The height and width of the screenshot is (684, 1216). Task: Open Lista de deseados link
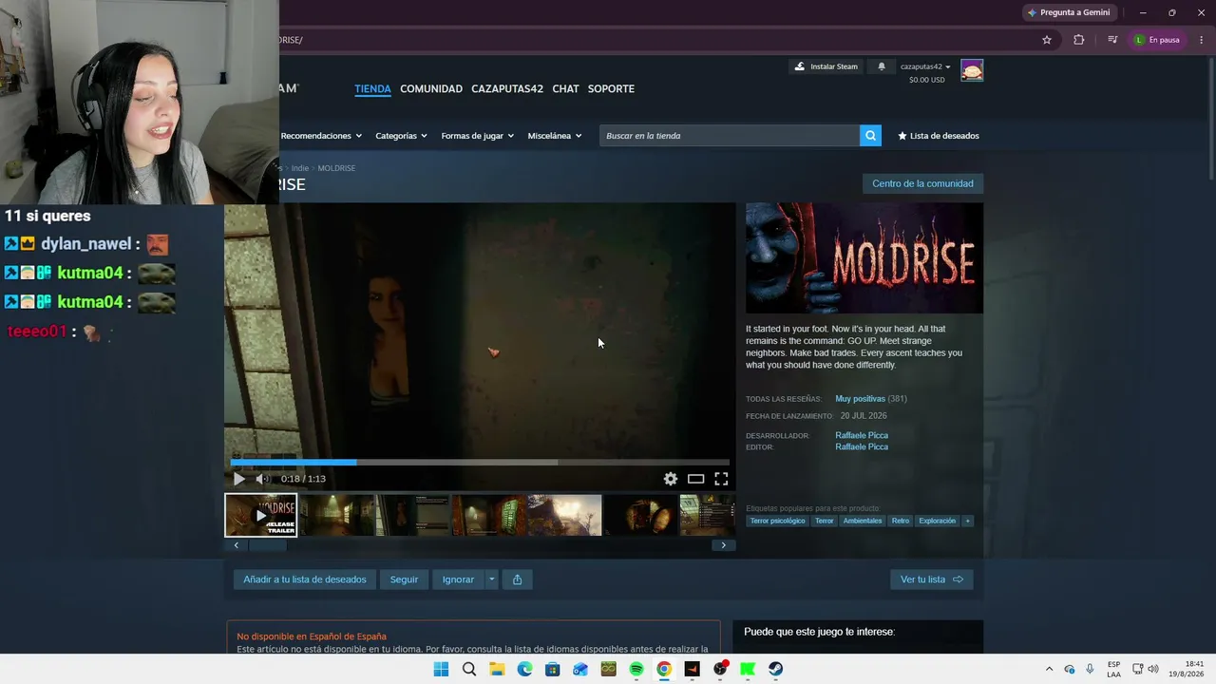pos(939,136)
